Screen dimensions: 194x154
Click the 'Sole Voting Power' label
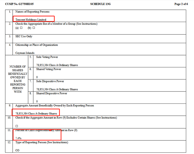(x=47, y=57)
